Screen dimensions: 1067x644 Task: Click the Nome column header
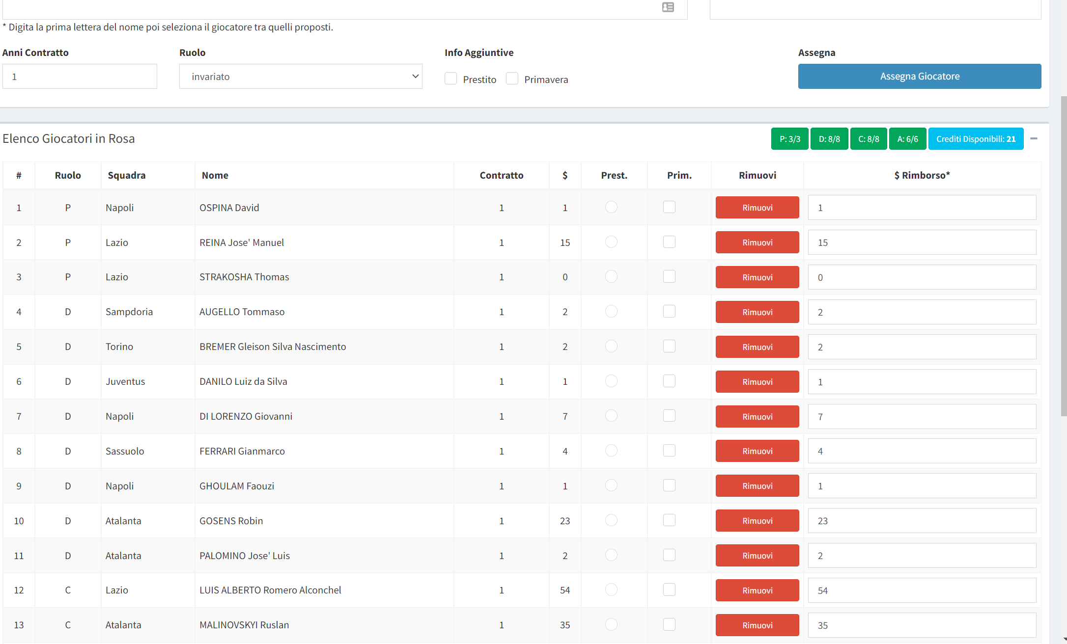point(215,175)
